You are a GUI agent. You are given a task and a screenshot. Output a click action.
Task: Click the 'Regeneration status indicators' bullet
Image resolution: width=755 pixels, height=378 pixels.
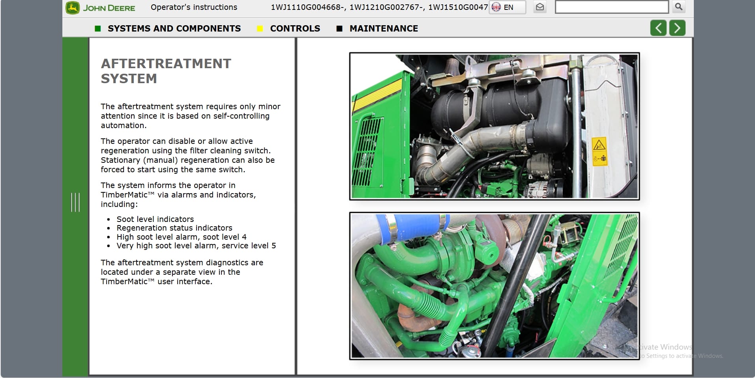(174, 228)
